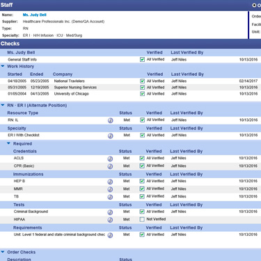Collapse the Order Checks section
This screenshot has height=261, width=261.
[x=3, y=252]
